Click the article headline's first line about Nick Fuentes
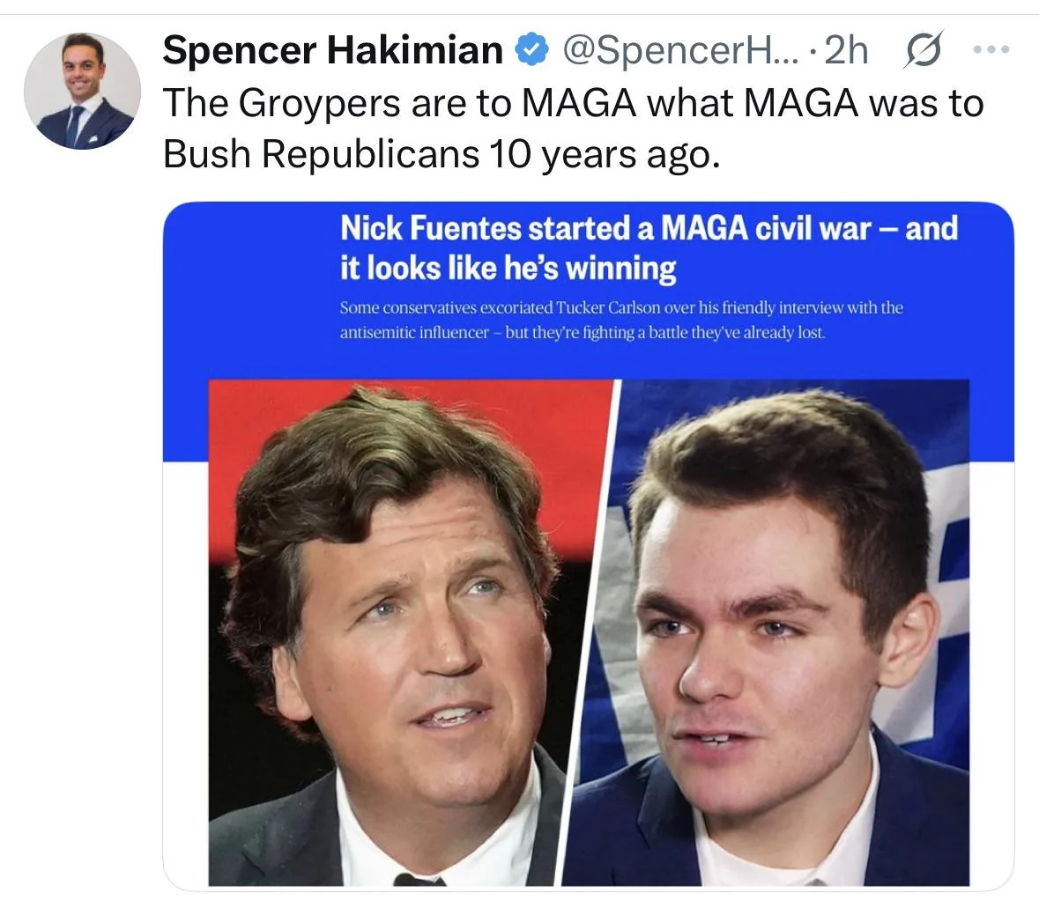The image size is (1039, 901). coord(648,229)
